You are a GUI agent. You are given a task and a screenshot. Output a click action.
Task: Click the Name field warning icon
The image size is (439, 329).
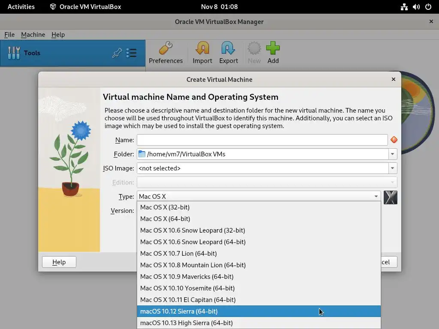[x=394, y=140]
